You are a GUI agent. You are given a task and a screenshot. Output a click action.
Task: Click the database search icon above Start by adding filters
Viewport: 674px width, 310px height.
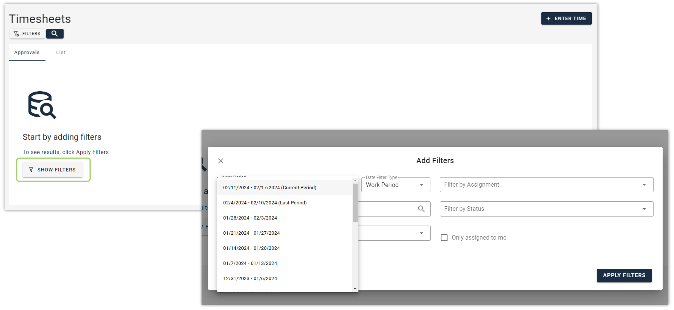point(42,105)
